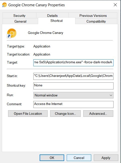Click the Chrome Canary icon in title bar
Screen dimensions: 121x163
coord(4,5)
